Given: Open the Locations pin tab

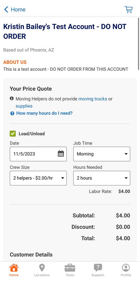Looking at the screenshot, I should pyautogui.click(x=42, y=270).
